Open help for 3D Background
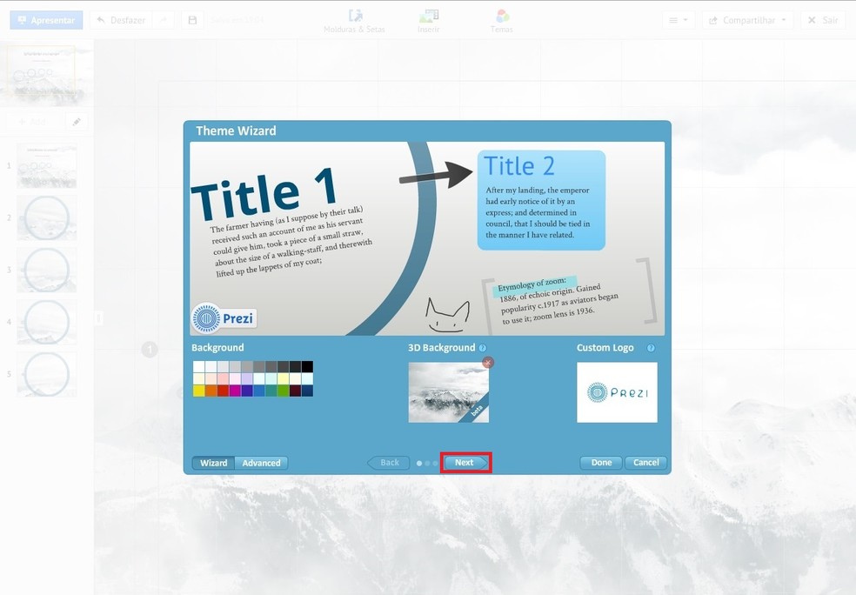This screenshot has height=595, width=856. 483,348
